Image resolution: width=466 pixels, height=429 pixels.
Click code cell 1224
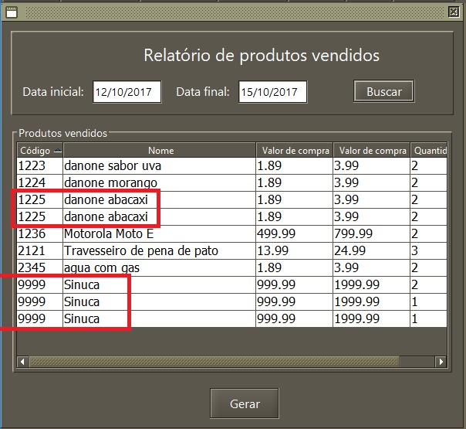pyautogui.click(x=40, y=182)
